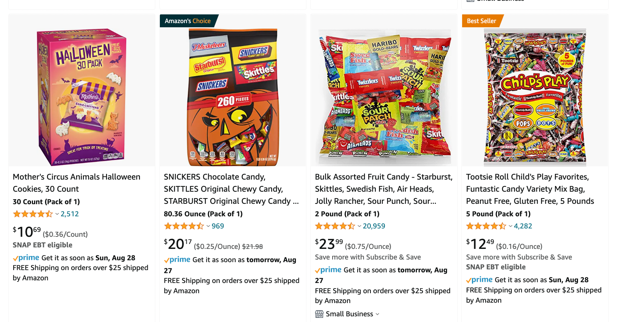Expand the Small Business dropdown chevron
Image resolution: width=625 pixels, height=322 pixels.
pos(377,314)
